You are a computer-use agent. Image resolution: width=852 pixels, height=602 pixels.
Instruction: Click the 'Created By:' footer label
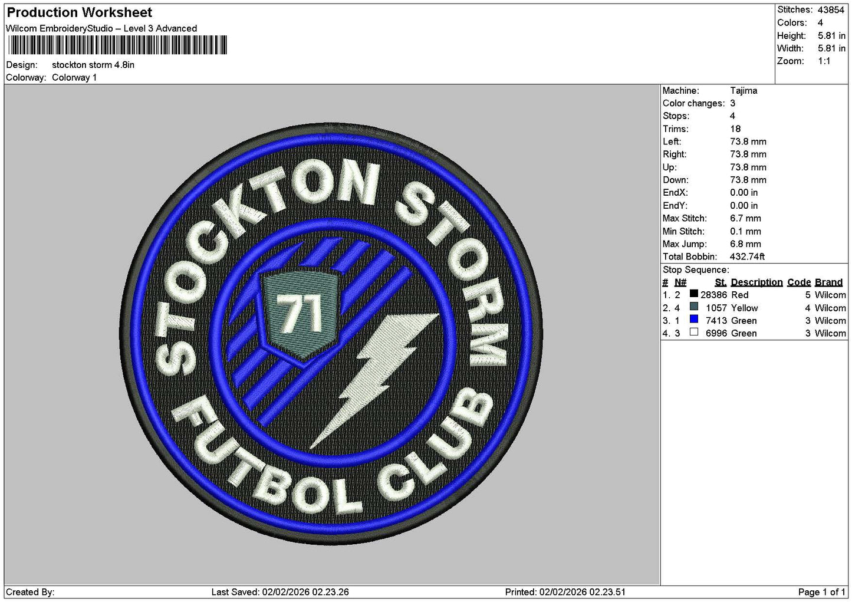pyautogui.click(x=30, y=592)
